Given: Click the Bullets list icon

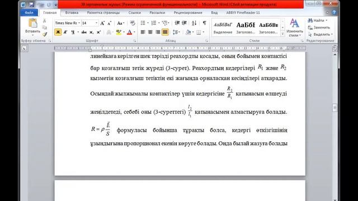Looking at the screenshot, I should click(143, 23).
